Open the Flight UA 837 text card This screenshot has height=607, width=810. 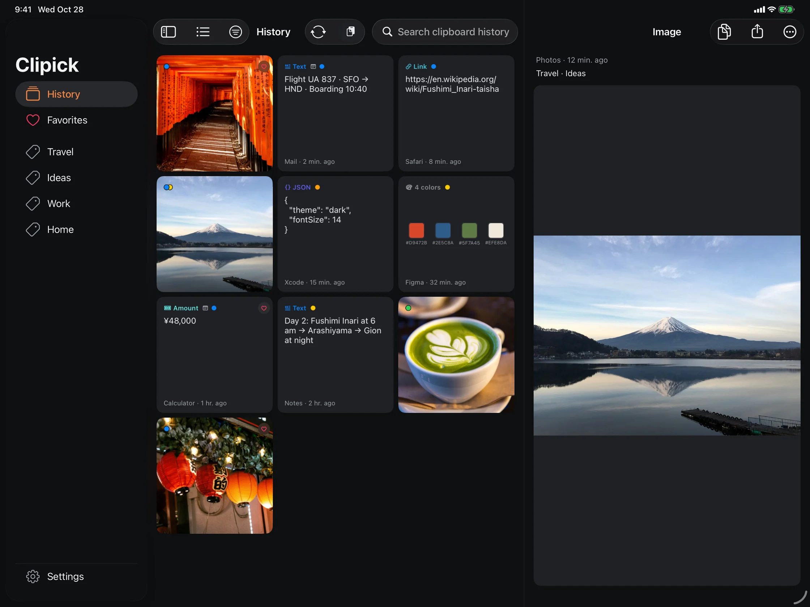[336, 113]
